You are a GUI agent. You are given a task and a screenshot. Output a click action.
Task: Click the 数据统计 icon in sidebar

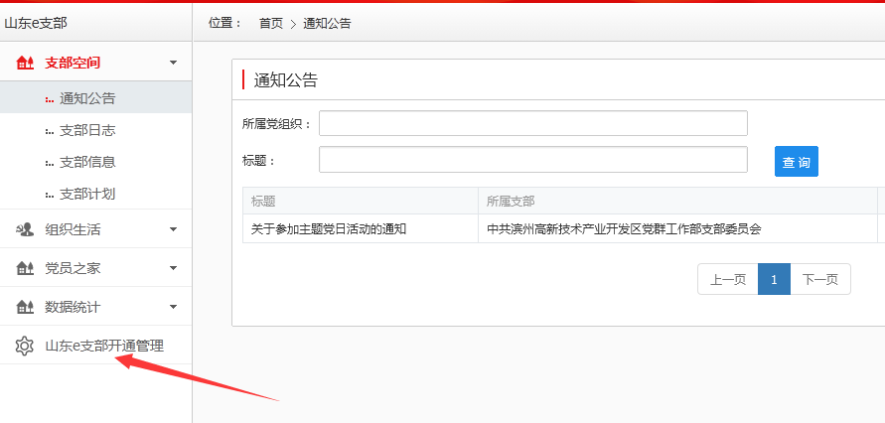pyautogui.click(x=26, y=307)
